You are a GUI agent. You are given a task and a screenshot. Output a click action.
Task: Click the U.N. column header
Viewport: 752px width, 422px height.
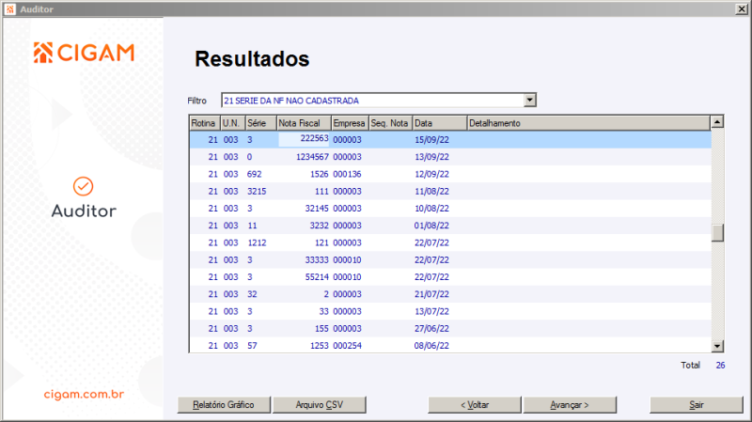click(x=232, y=123)
